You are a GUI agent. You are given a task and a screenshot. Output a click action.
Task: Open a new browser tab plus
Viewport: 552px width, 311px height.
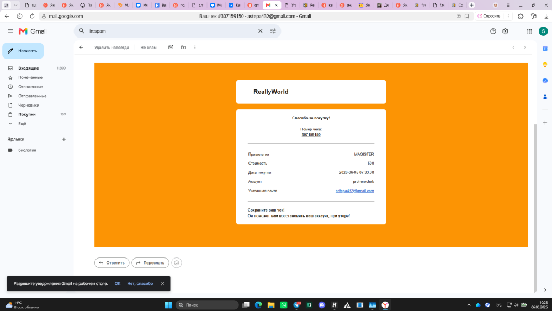(472, 6)
